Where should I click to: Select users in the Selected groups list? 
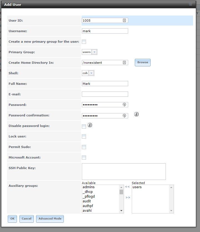[x=150, y=187]
